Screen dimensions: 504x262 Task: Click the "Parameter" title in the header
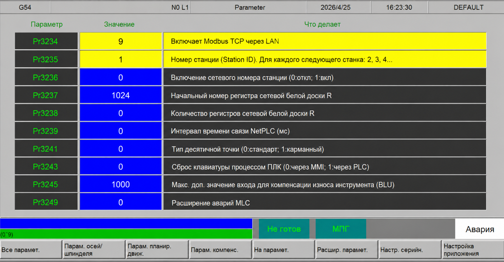pyautogui.click(x=250, y=8)
